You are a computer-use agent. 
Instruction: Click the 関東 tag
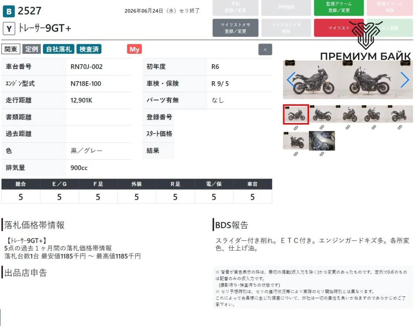click(x=11, y=49)
